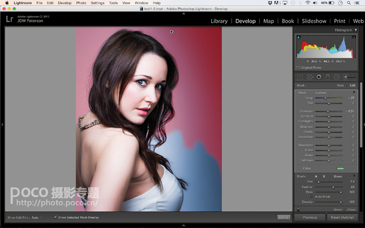Click Close in the brush panel
Screen dimensions: 365x228
351,209
